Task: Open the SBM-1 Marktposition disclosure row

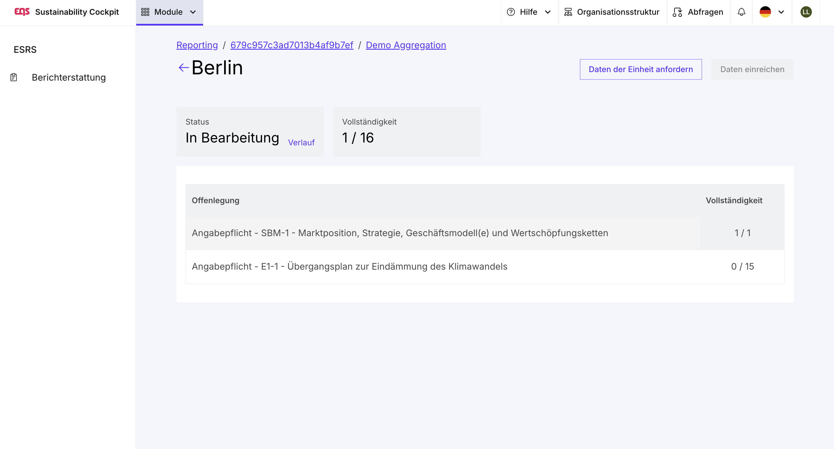Action: tap(399, 233)
